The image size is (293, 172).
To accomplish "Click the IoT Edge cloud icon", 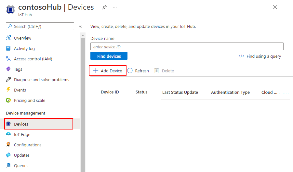I will [x=8, y=134].
